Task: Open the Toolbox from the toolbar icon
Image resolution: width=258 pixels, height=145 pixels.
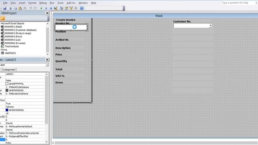Action: pyautogui.click(x=76, y=8)
